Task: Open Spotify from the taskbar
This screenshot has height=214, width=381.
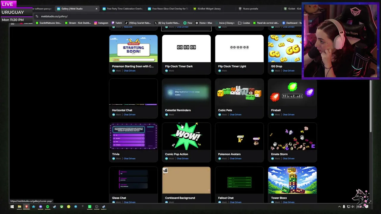Action: [47, 207]
